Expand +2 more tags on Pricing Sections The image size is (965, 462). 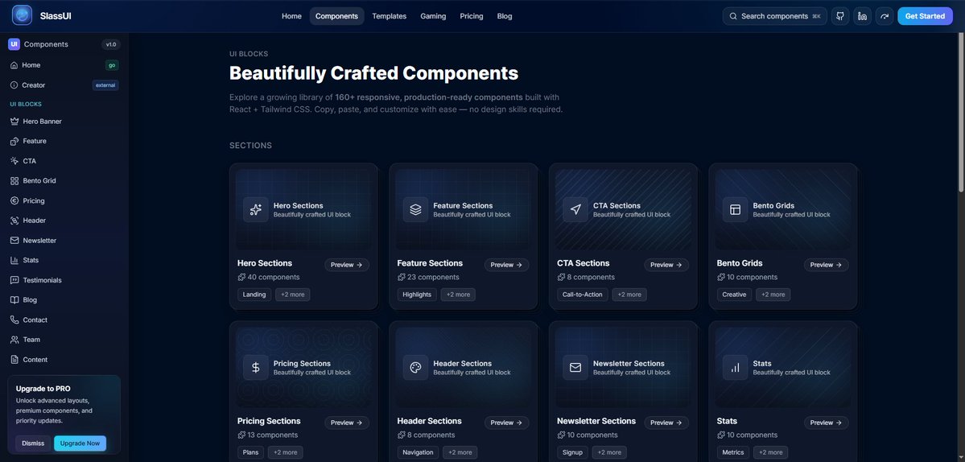tap(286, 452)
